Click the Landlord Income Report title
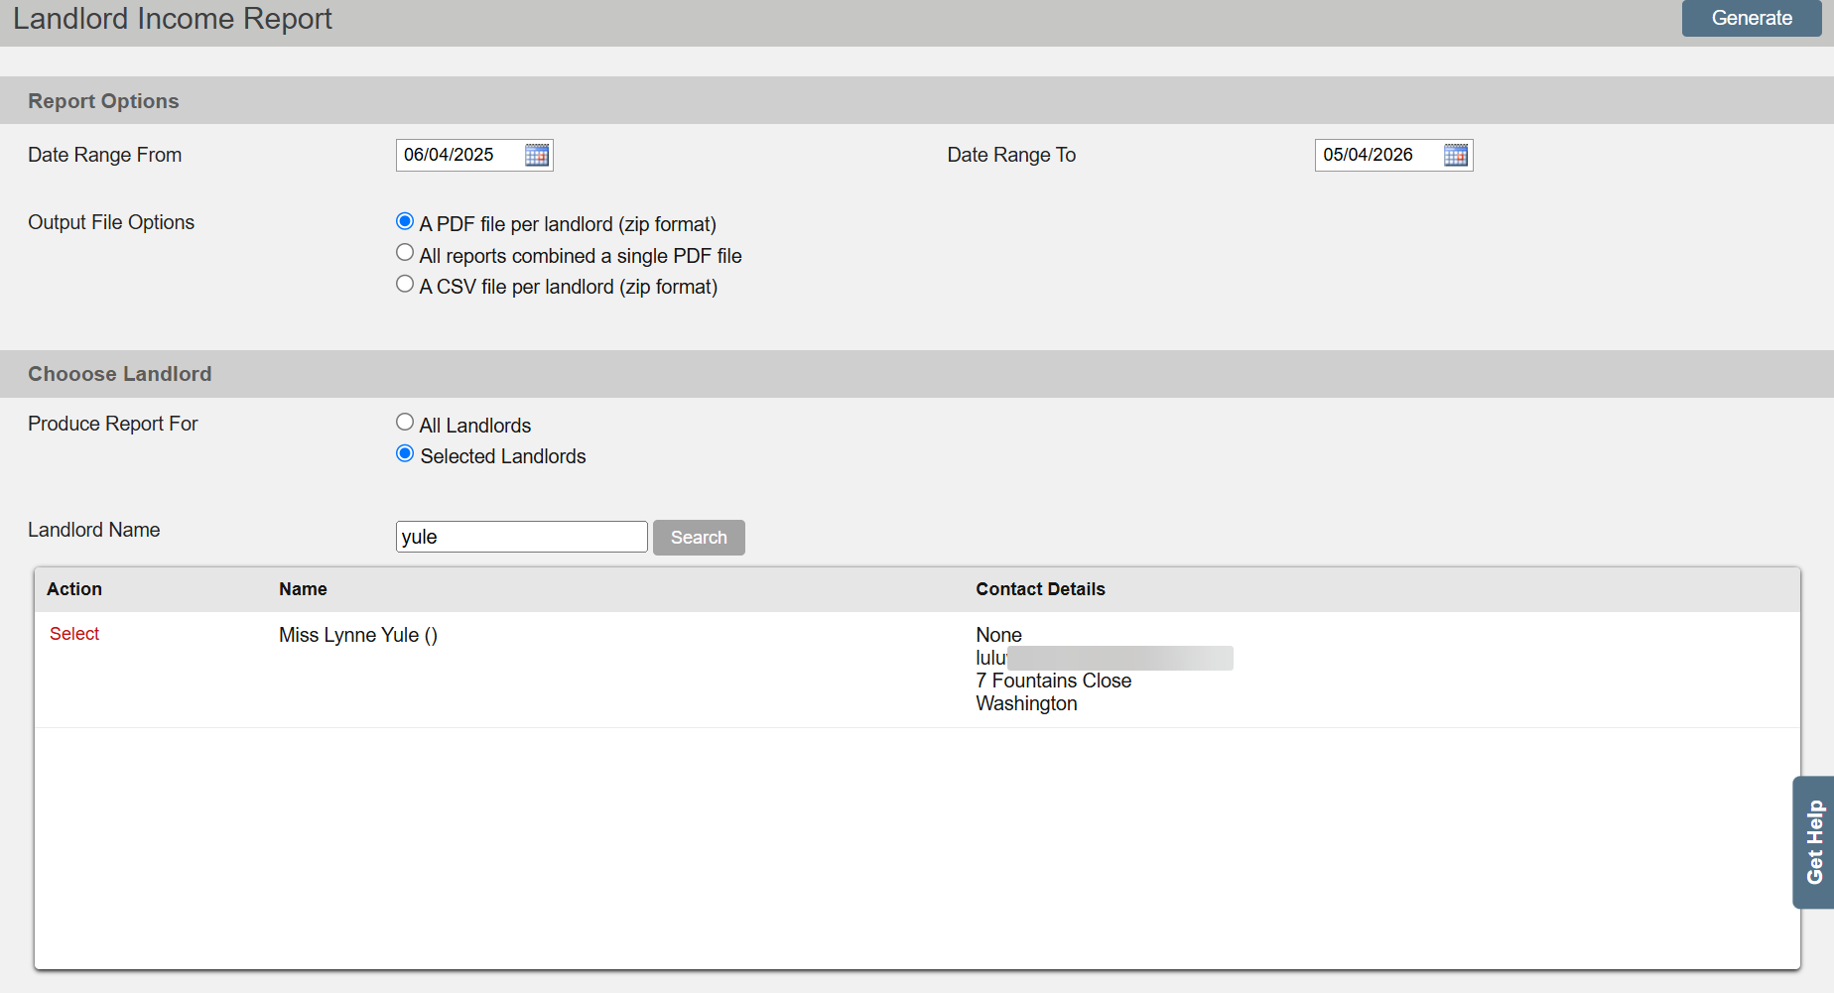 point(173,19)
